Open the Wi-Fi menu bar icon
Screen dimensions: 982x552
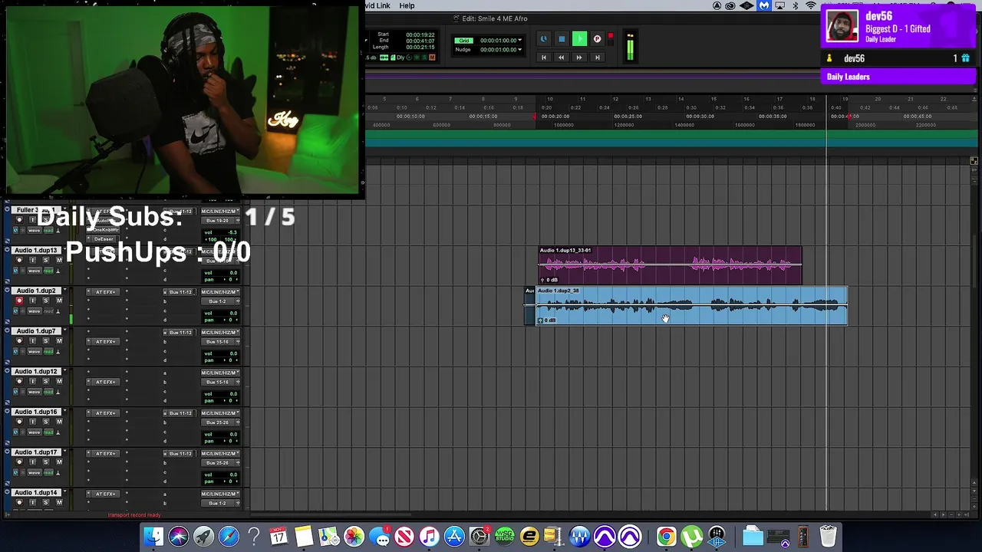tap(810, 5)
